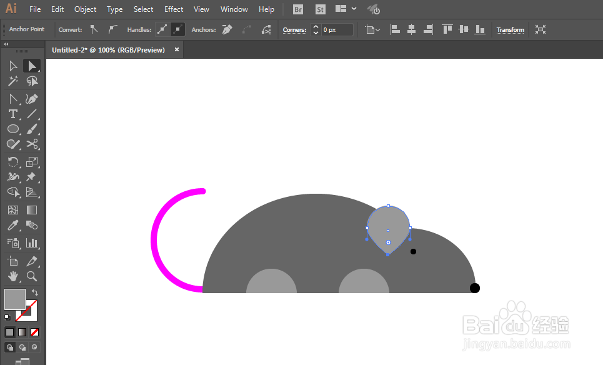The height and width of the screenshot is (365, 603).
Task: Open the align-to dropdown in control bar
Action: (372, 29)
